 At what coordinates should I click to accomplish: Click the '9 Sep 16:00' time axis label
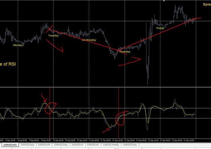46,141
